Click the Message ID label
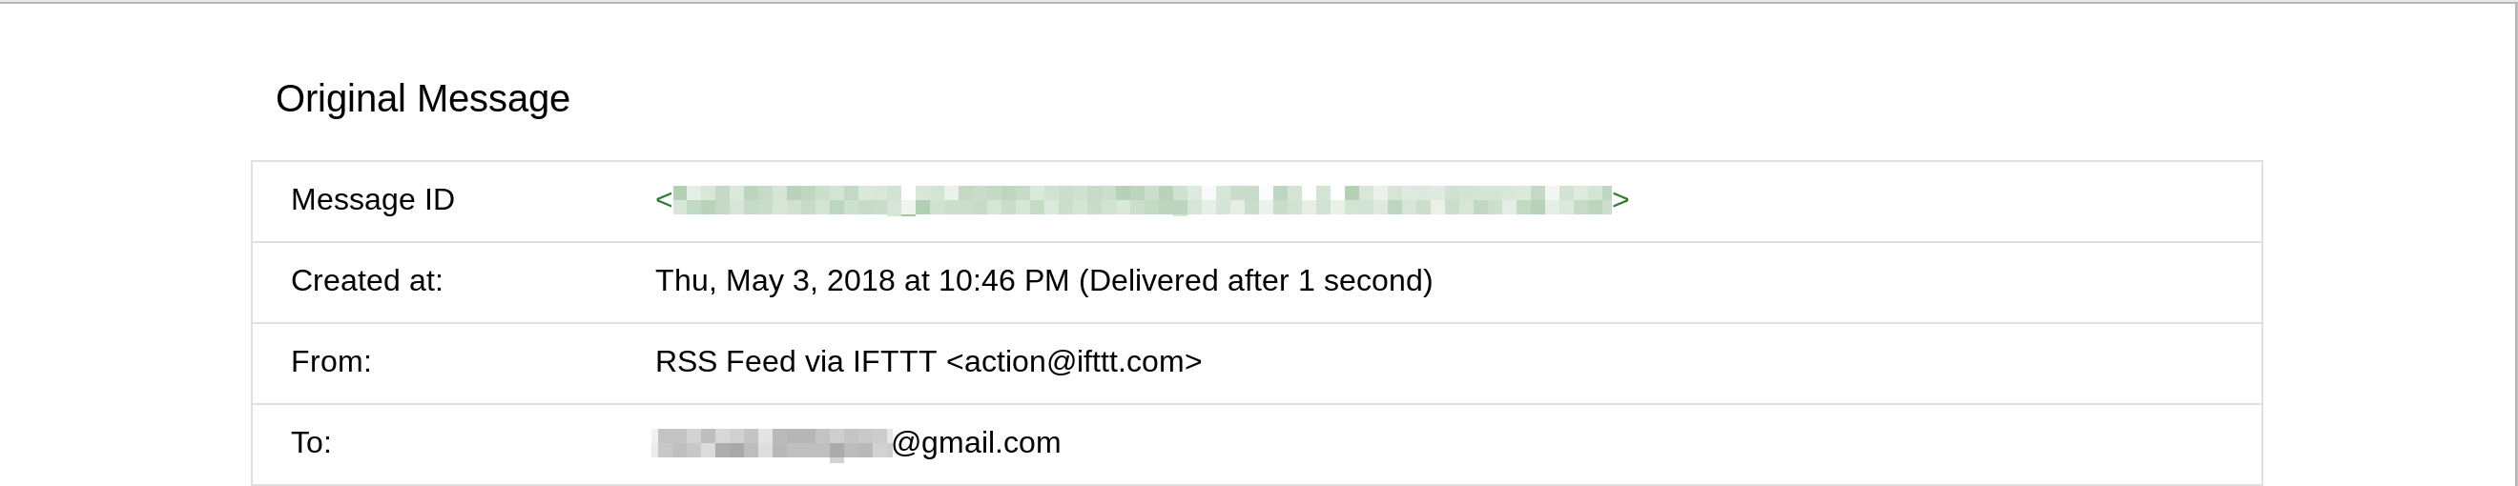2518x486 pixels. coord(372,199)
